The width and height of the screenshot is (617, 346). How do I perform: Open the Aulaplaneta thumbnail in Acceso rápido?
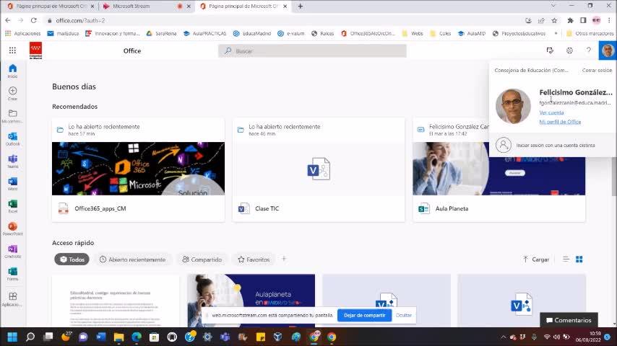(251, 301)
